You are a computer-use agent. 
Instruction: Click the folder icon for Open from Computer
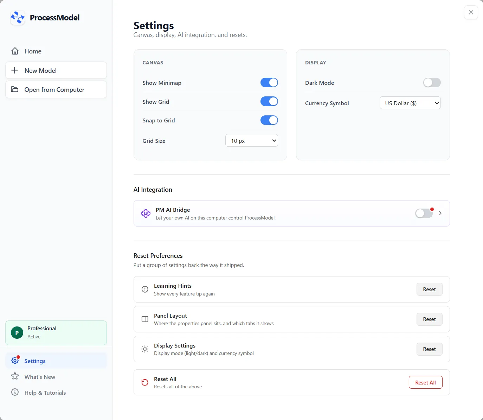tap(15, 89)
